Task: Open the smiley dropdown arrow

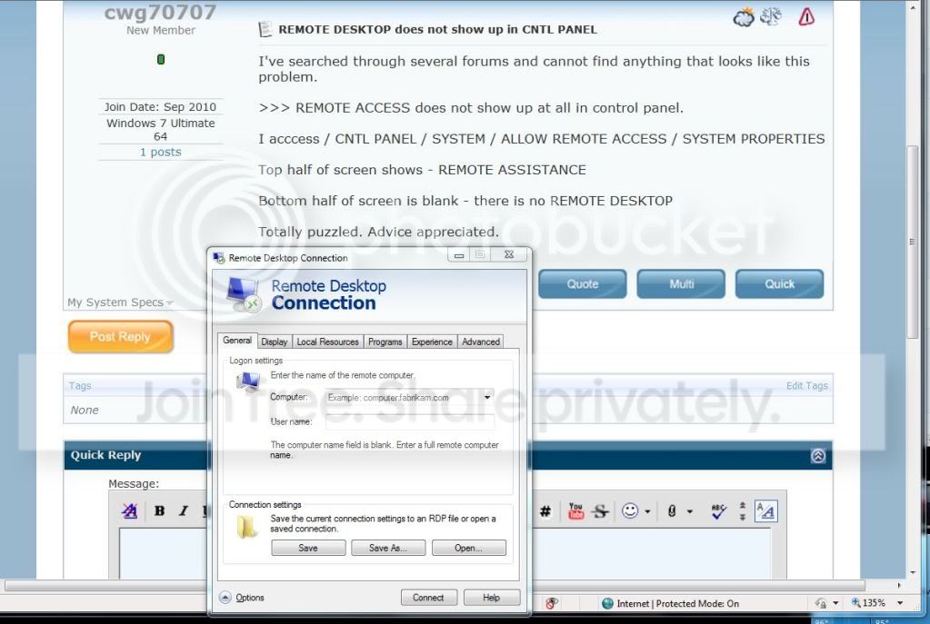Action: coord(647,511)
